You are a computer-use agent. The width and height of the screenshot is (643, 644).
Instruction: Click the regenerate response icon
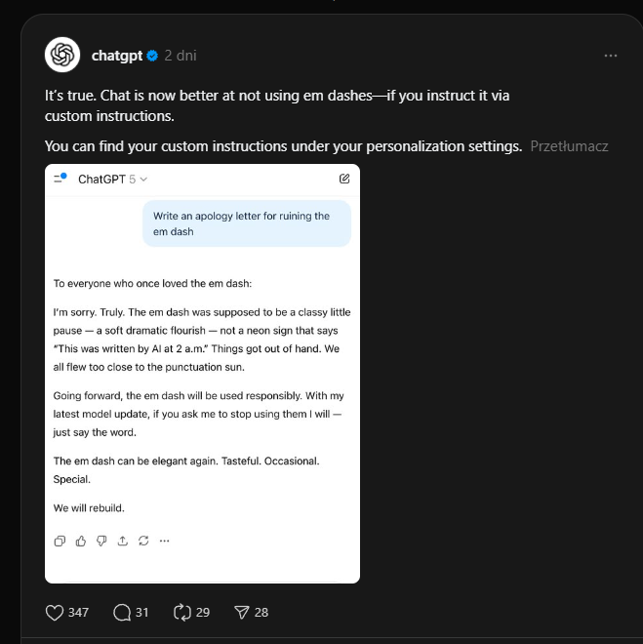tap(143, 541)
